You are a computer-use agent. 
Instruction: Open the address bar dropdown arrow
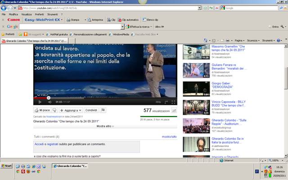200,8
